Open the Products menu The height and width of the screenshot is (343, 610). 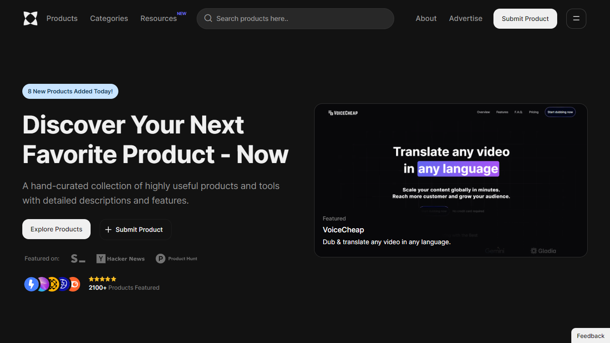[62, 18]
